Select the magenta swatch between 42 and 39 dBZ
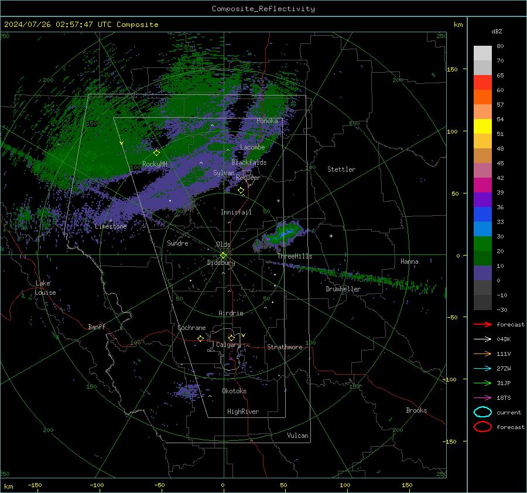527x493 pixels. tap(482, 185)
